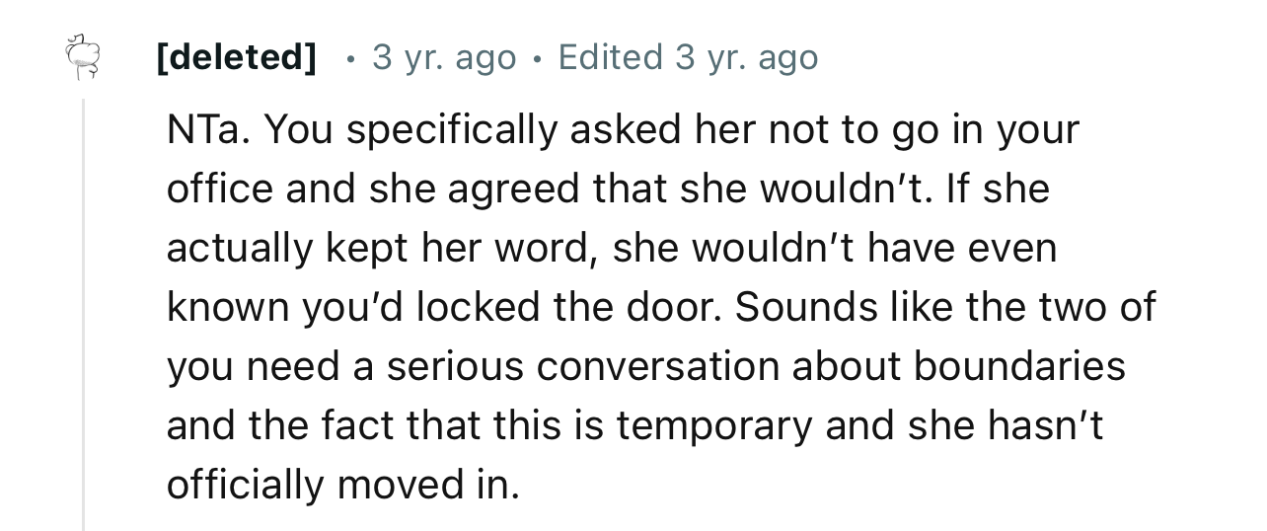The width and height of the screenshot is (1267, 531).
Task: Click the word "hasn't" ending the sixth line
Action: point(1046,425)
